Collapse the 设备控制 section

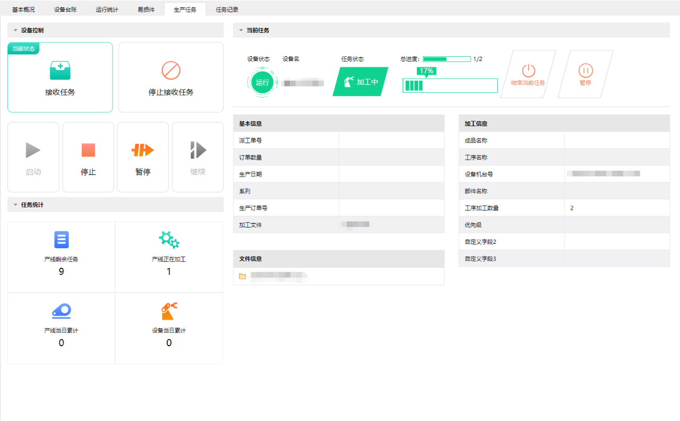pyautogui.click(x=15, y=30)
